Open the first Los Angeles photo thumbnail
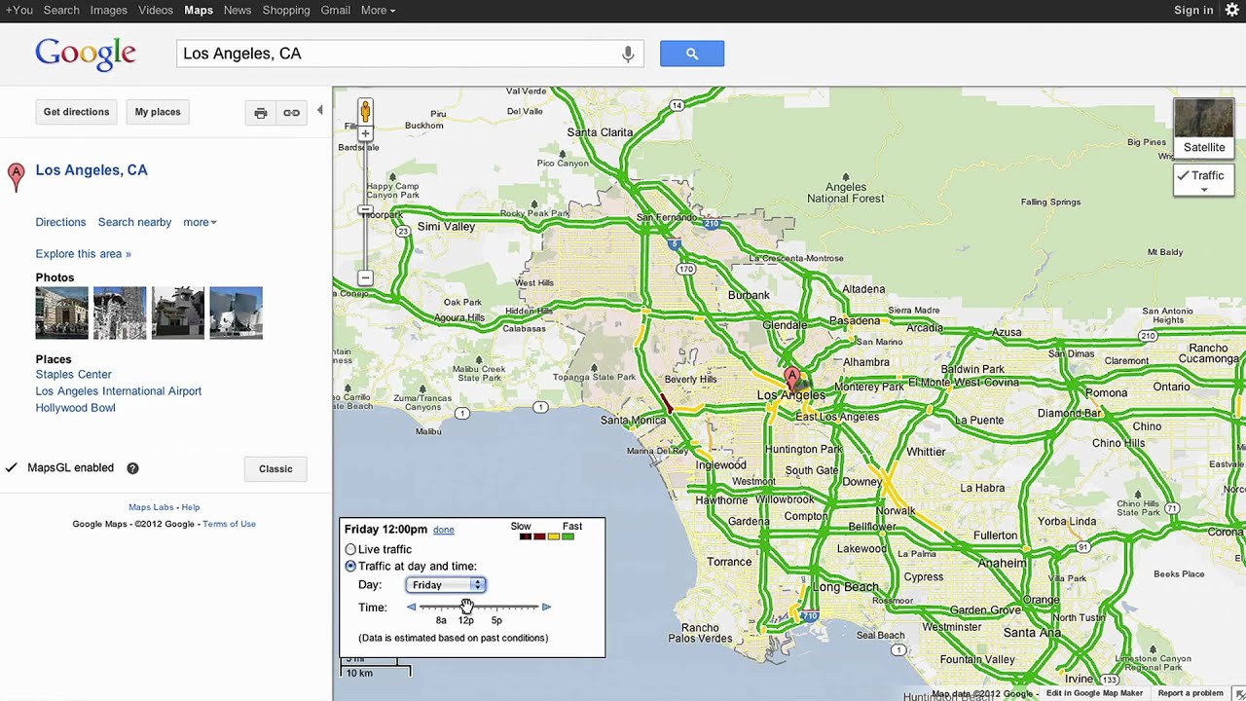The height and width of the screenshot is (701, 1246). [61, 313]
